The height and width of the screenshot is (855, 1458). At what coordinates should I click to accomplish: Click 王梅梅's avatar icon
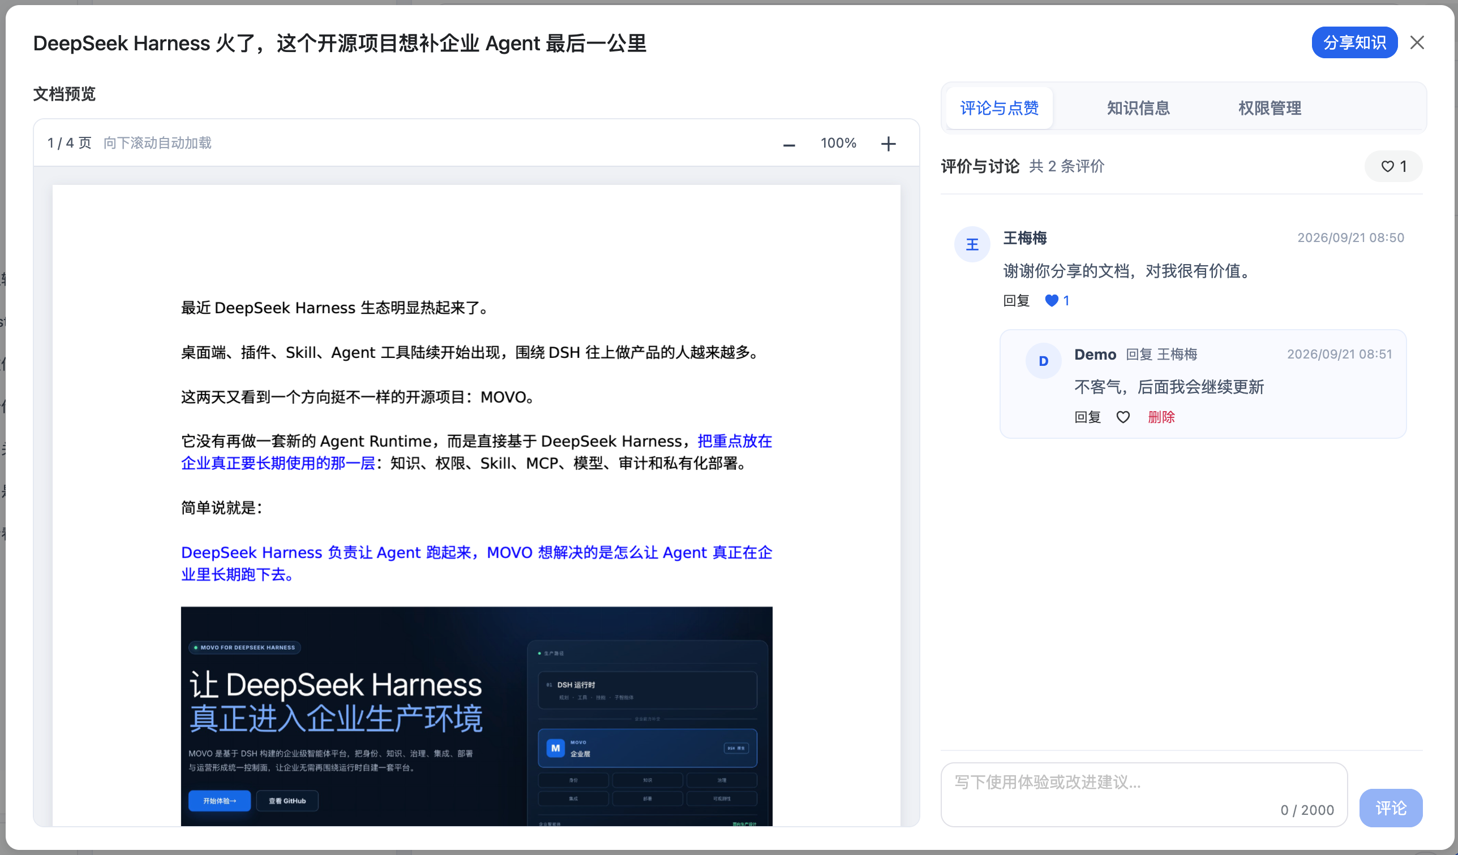972,244
